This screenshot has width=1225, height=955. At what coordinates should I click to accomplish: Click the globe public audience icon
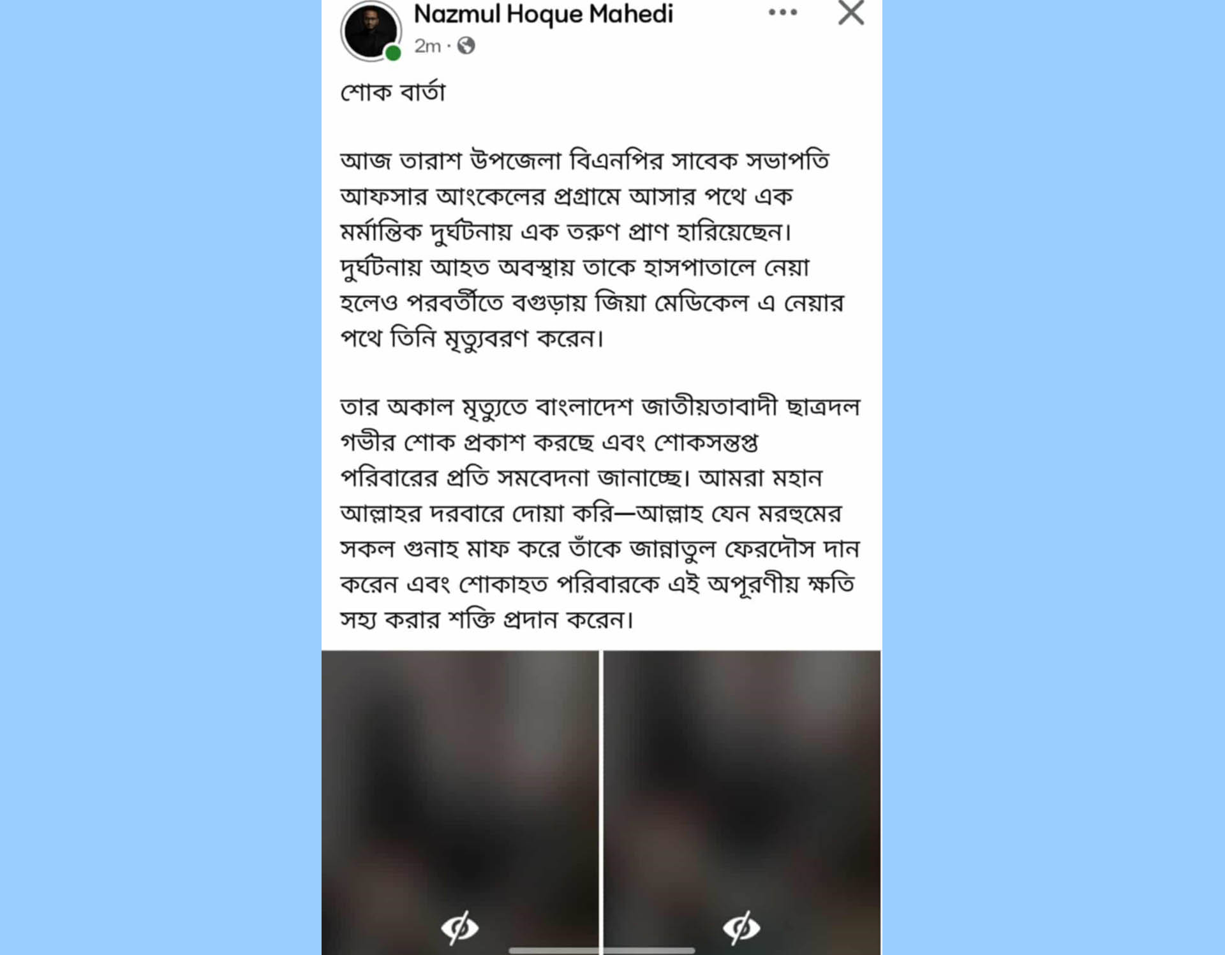[466, 46]
